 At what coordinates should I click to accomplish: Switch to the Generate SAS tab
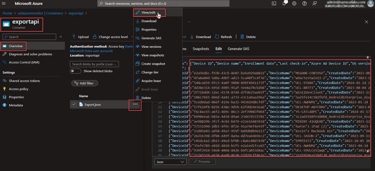point(238,49)
